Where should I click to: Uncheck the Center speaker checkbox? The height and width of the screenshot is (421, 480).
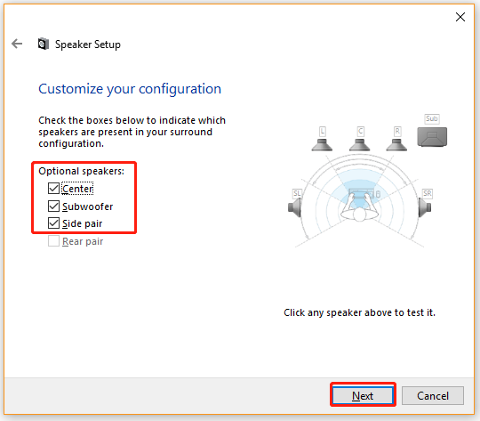(53, 189)
